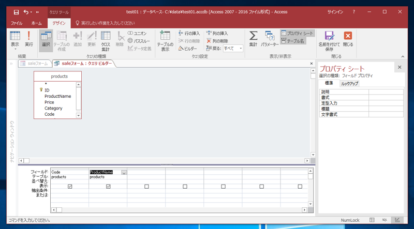Click the 説明 property input field
This screenshot has width=414, height=229.
click(x=386, y=92)
